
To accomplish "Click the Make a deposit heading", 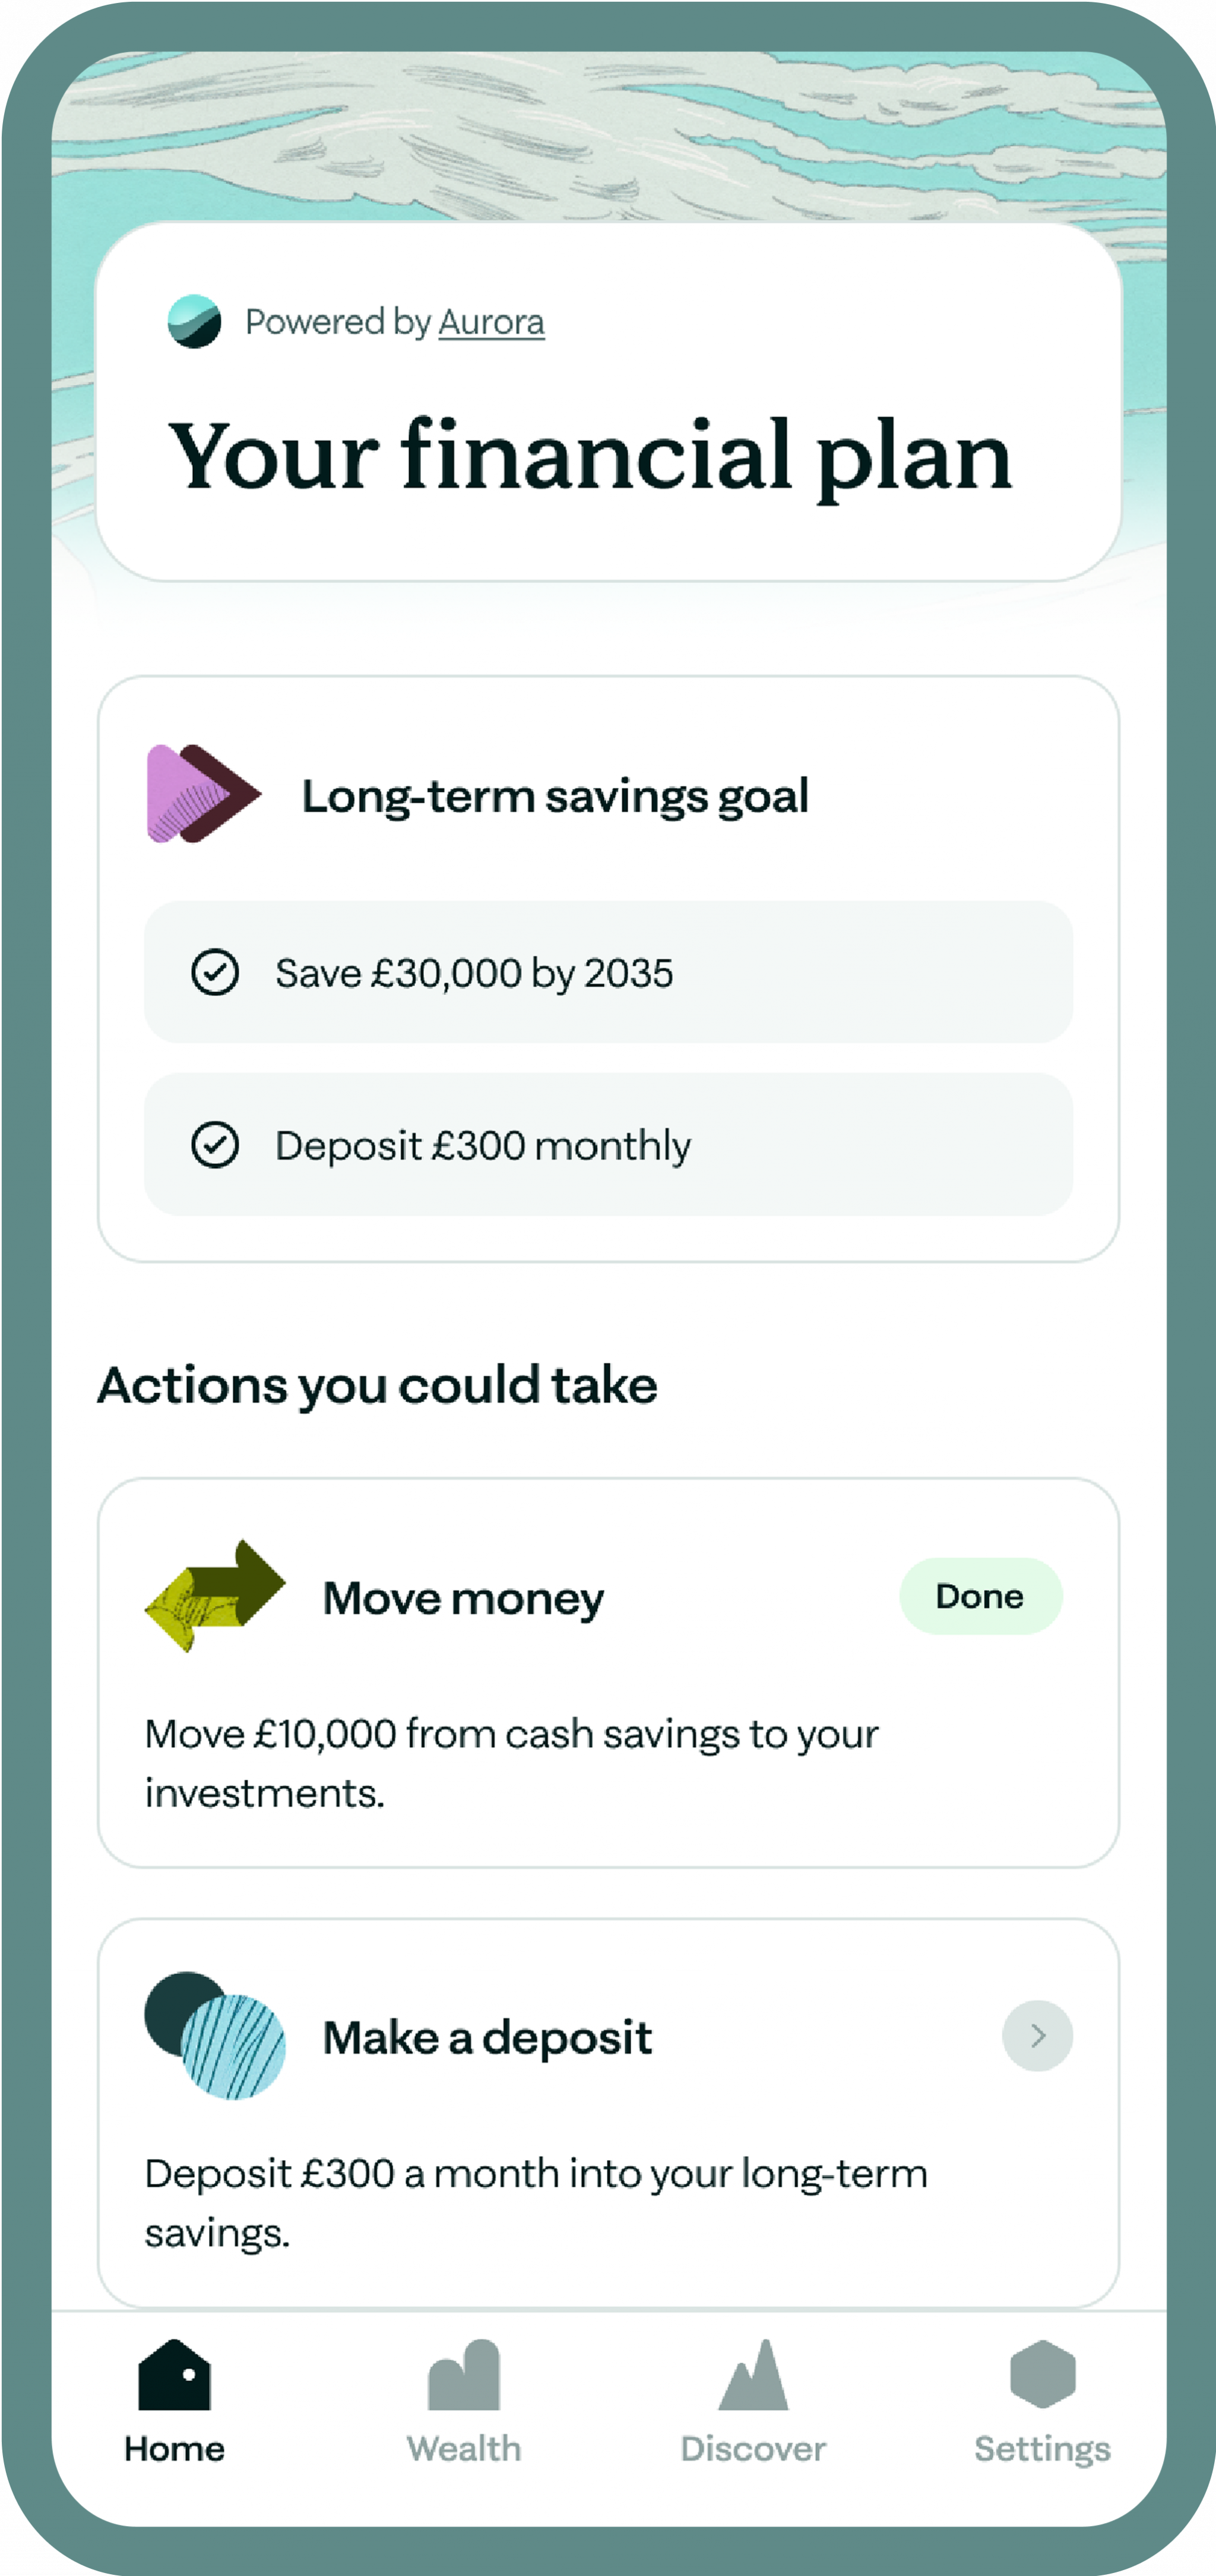I will (487, 2037).
